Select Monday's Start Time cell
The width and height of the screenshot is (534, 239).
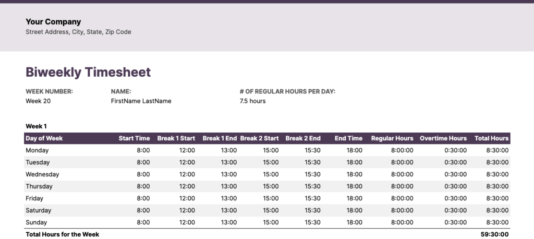143,150
